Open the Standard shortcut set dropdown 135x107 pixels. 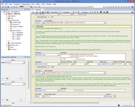(103, 7)
